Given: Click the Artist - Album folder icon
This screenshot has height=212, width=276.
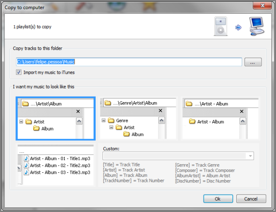Looking at the screenshot, I should click(x=192, y=122).
